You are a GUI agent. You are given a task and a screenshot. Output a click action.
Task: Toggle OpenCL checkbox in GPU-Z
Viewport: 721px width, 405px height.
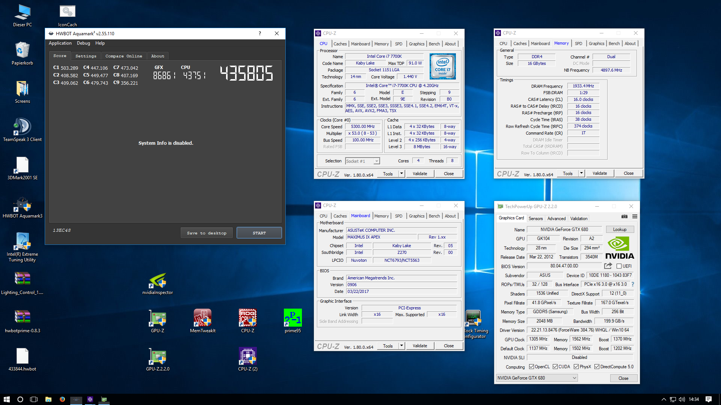click(x=531, y=367)
